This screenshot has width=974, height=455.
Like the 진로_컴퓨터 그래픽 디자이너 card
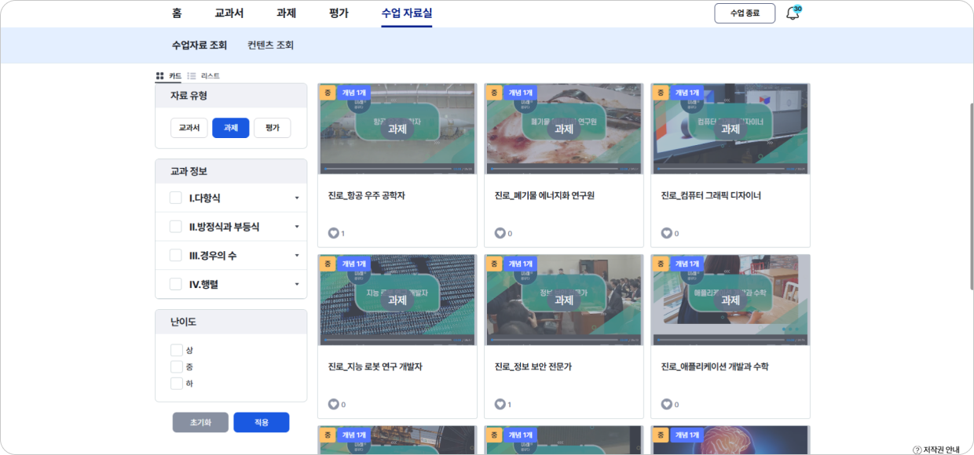pos(666,233)
